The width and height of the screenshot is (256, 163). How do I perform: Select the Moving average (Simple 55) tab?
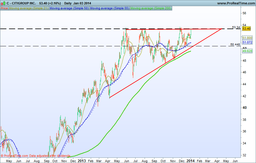click(110, 8)
